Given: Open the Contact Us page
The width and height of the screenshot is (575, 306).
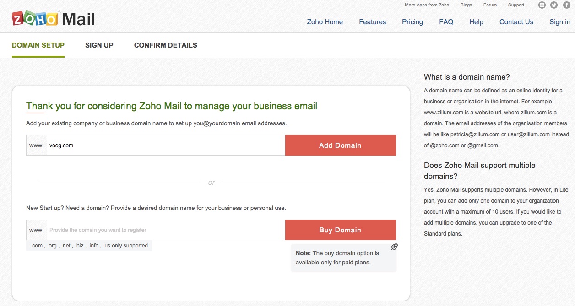Looking at the screenshot, I should pyautogui.click(x=516, y=22).
